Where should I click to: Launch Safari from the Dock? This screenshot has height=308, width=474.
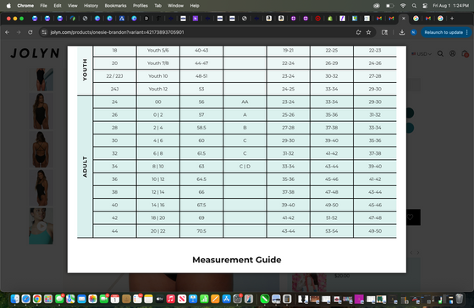(26, 299)
